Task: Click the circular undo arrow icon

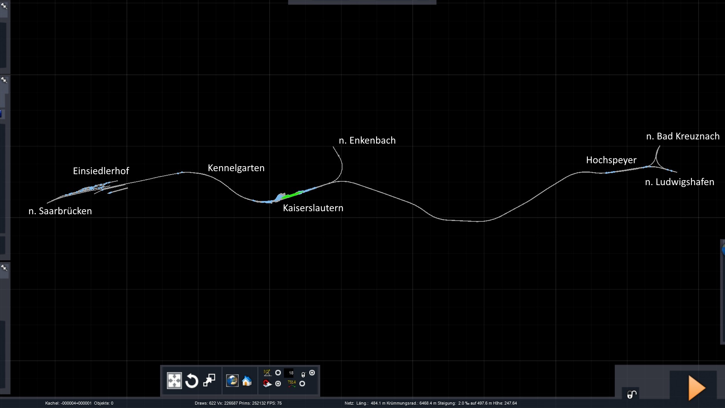Action: point(192,380)
